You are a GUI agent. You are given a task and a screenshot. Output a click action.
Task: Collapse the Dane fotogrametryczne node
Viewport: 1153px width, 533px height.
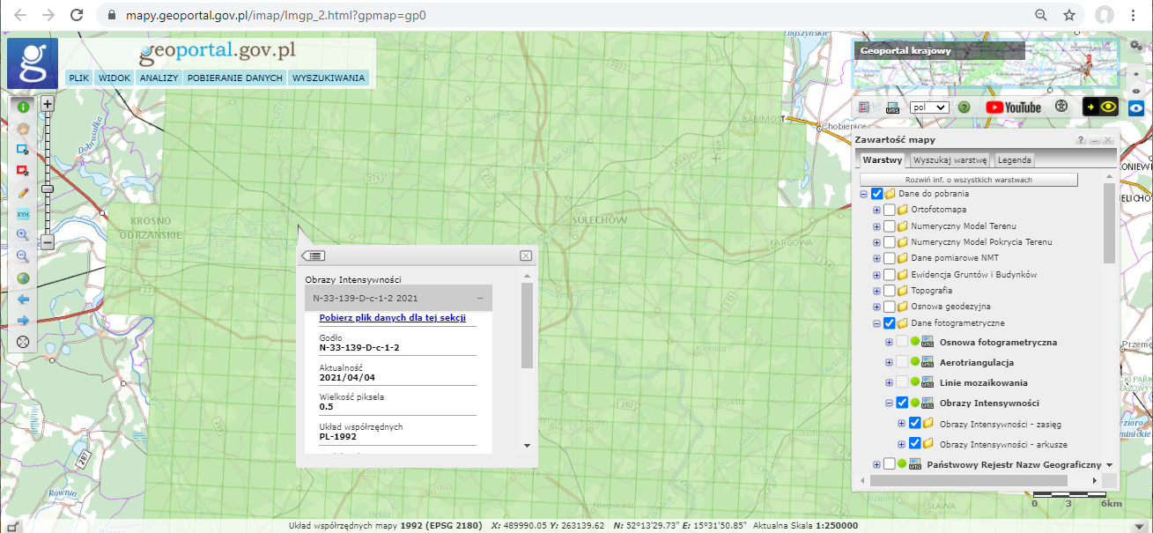point(876,323)
